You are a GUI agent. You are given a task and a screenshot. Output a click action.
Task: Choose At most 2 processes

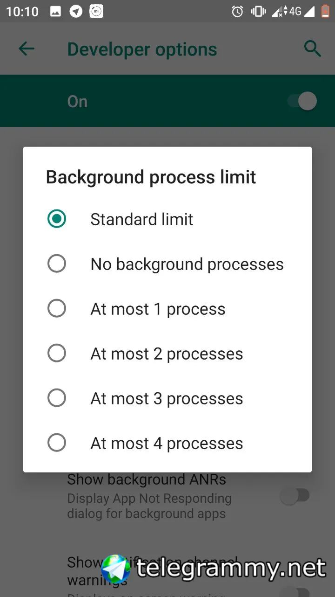[x=167, y=353]
